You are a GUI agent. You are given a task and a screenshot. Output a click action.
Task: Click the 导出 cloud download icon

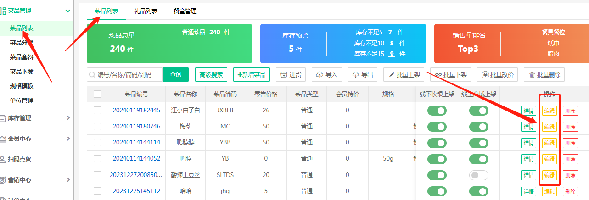tap(356, 75)
